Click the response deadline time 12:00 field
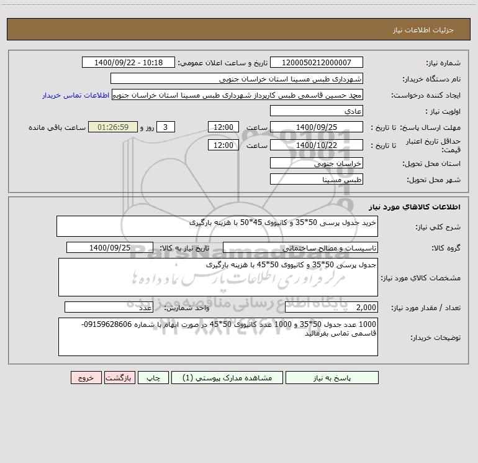 tap(223, 127)
